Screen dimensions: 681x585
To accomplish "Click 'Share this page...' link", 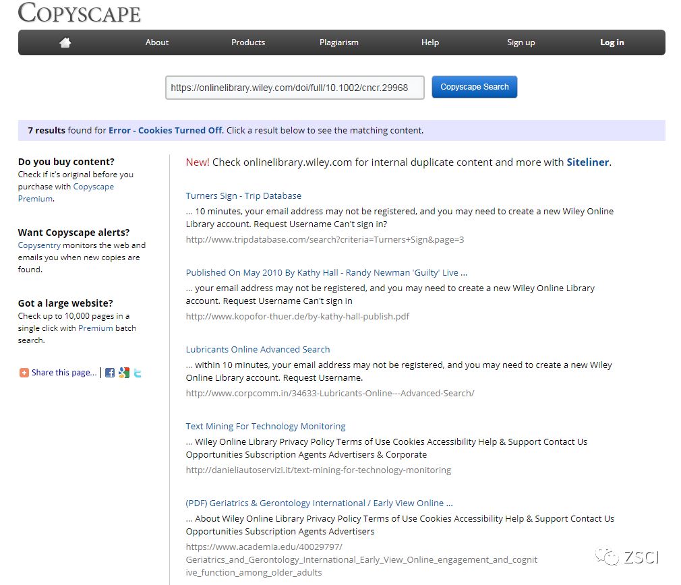I will [64, 373].
